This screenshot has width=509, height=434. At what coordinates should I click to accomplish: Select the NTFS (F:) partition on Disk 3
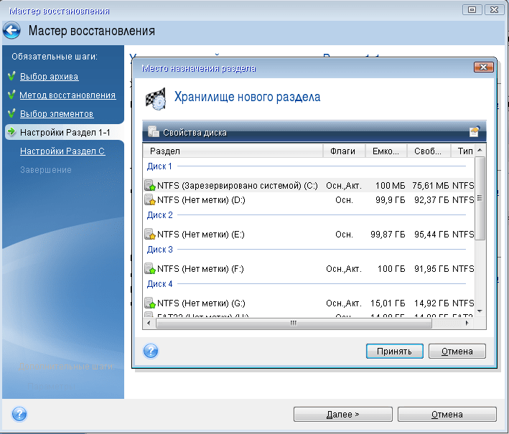[200, 269]
